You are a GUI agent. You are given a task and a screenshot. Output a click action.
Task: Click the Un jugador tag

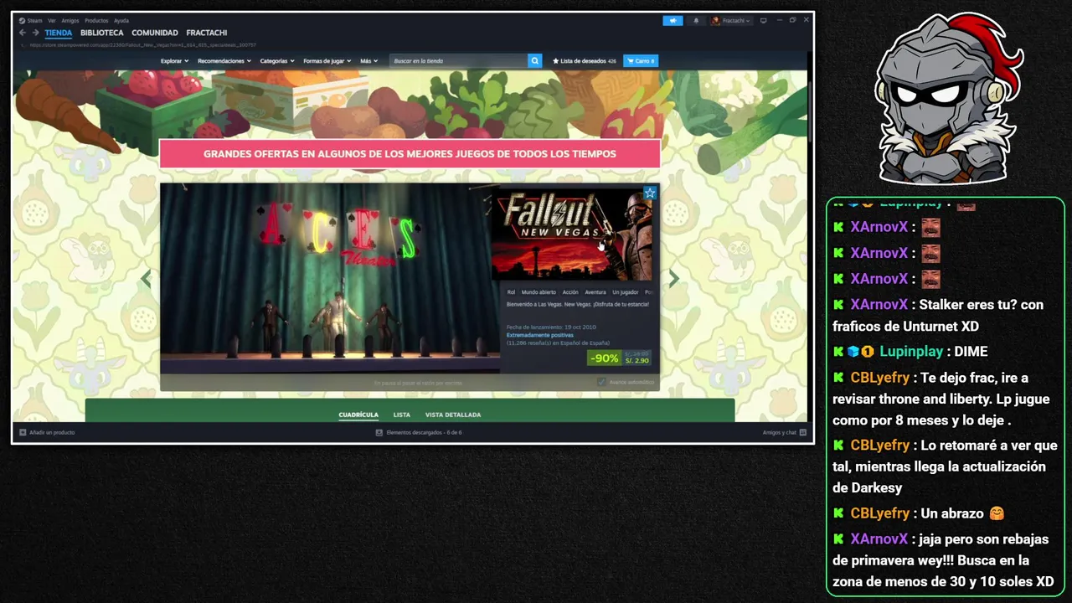[625, 292]
